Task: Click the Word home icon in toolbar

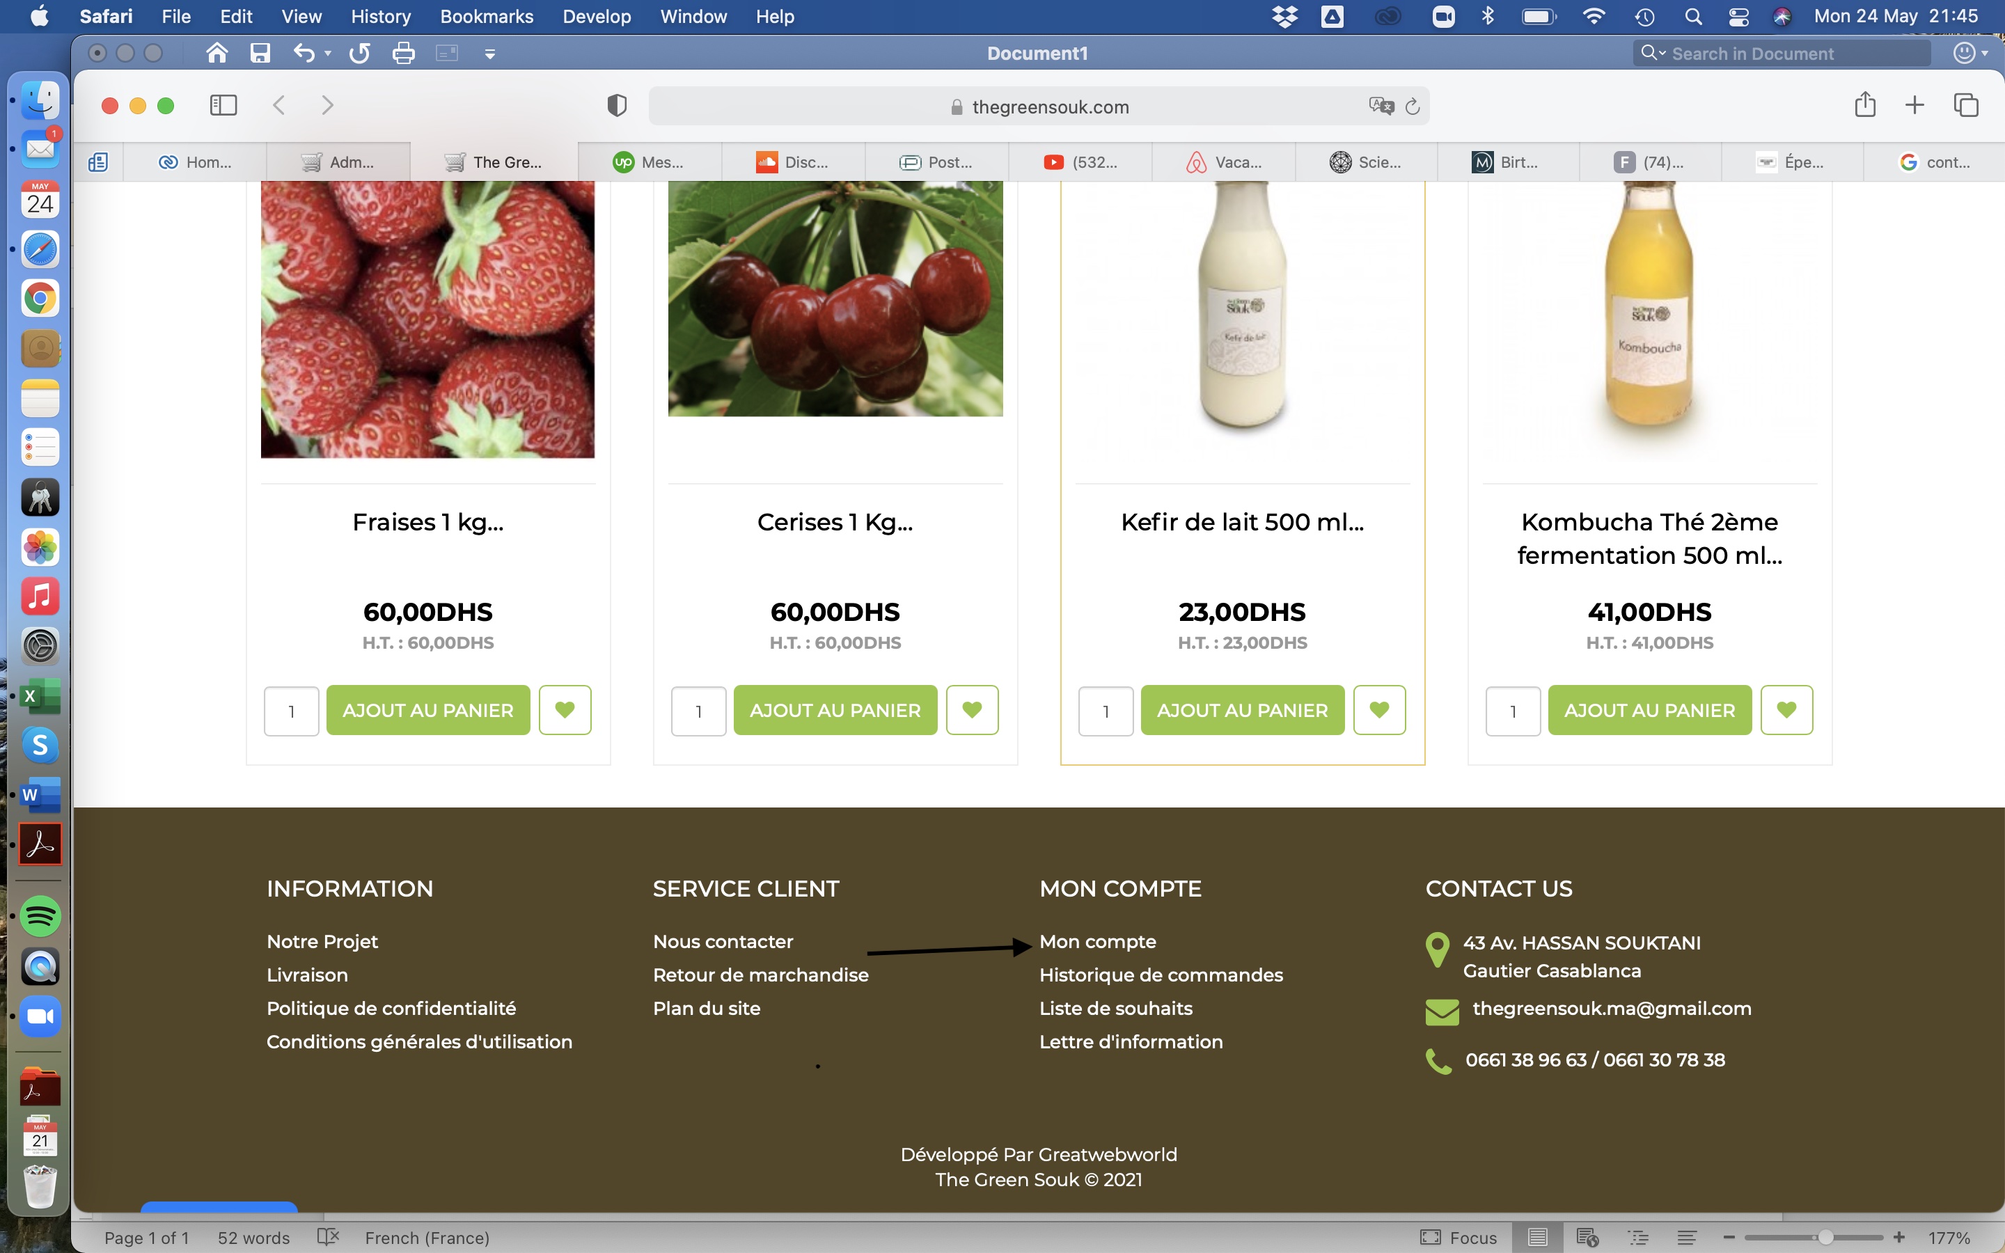Action: (x=217, y=54)
